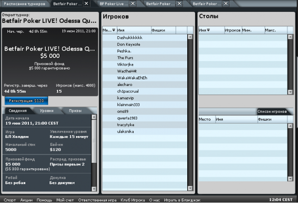
Task: Open Помощь link in bottom bar
Action: coord(44,200)
